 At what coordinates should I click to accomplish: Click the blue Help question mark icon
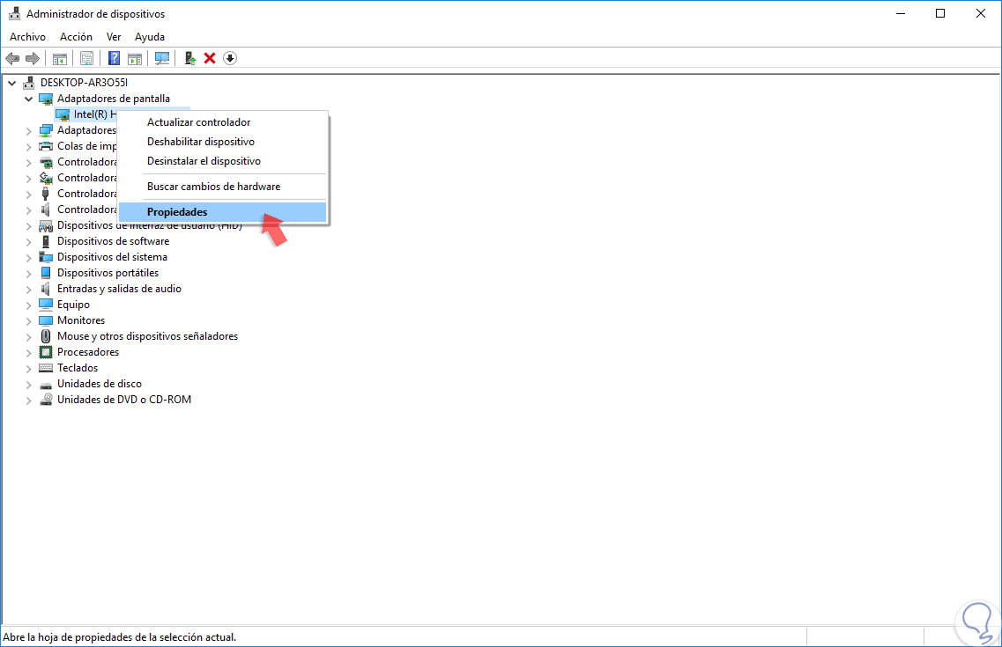[x=114, y=59]
